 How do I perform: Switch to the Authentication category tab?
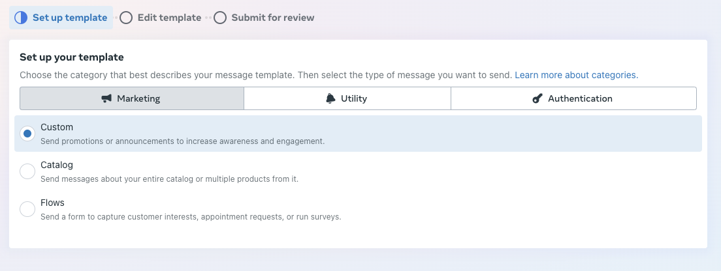pyautogui.click(x=573, y=99)
